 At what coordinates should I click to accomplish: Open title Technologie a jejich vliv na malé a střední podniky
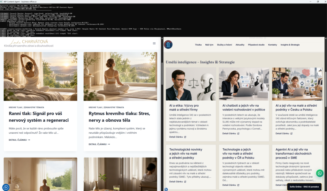point(238,153)
